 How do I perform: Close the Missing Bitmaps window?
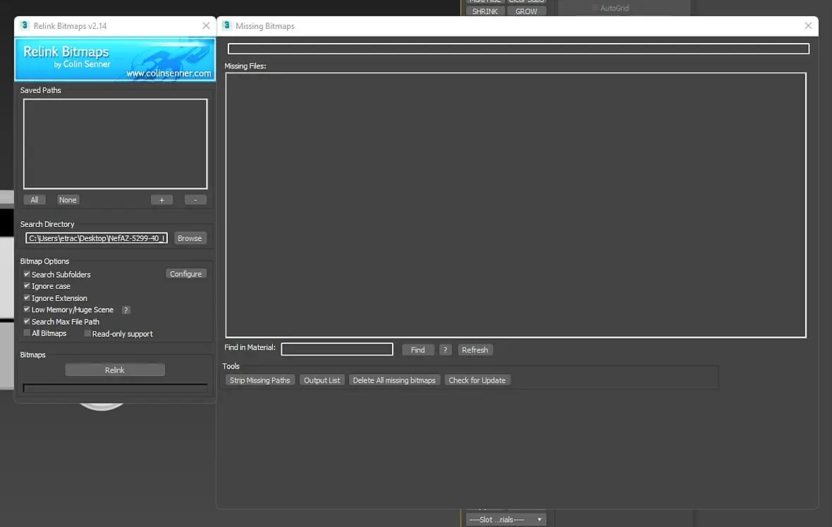point(807,25)
